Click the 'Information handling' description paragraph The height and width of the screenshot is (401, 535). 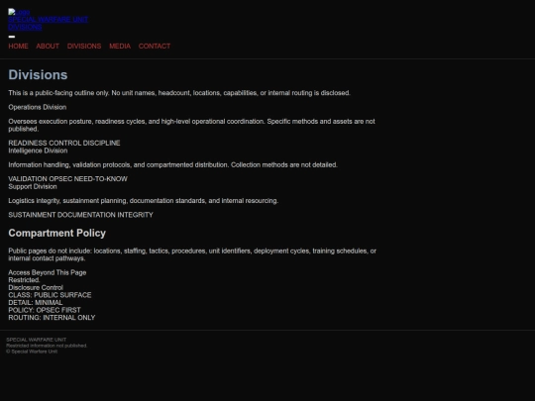pos(173,164)
